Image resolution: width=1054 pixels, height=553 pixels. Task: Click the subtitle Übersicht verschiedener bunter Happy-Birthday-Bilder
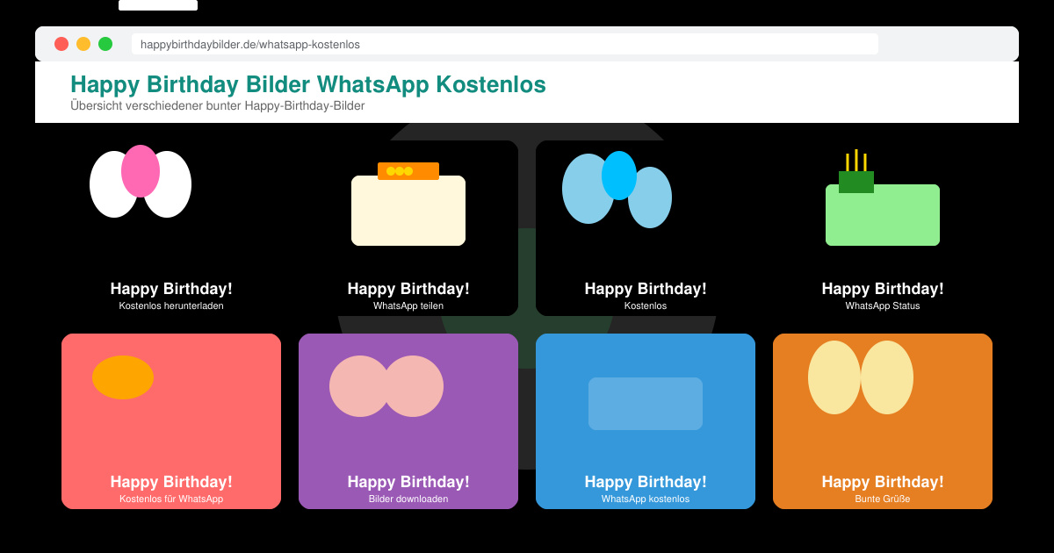(x=218, y=105)
